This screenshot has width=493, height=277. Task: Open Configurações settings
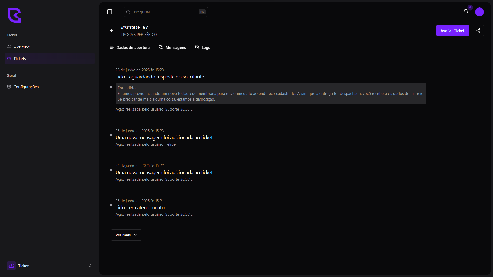point(26,87)
